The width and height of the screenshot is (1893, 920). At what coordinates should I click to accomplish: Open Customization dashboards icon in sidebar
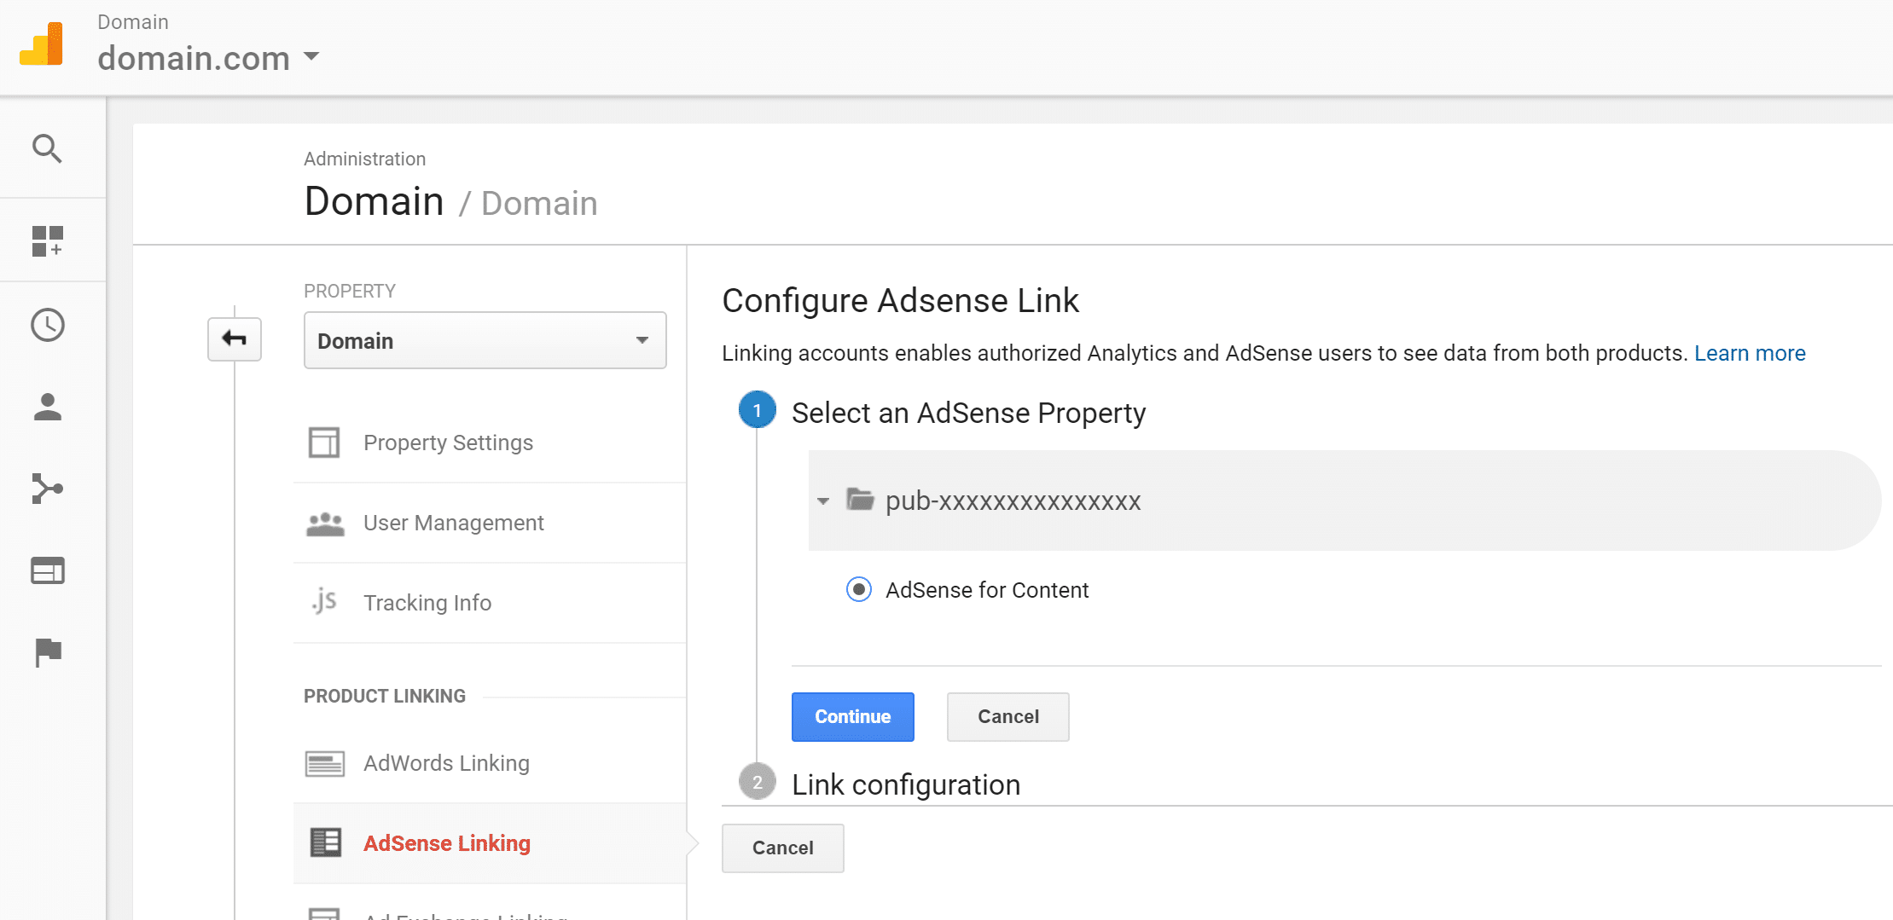coord(47,241)
